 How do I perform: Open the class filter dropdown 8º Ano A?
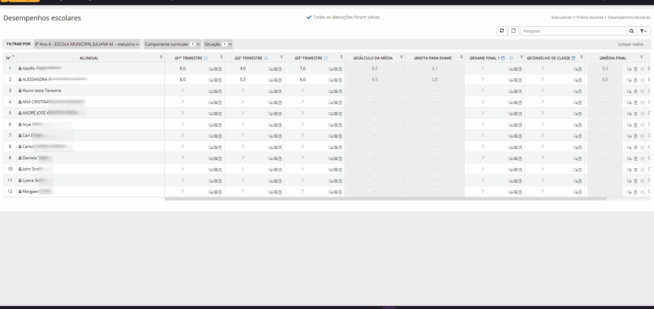87,44
